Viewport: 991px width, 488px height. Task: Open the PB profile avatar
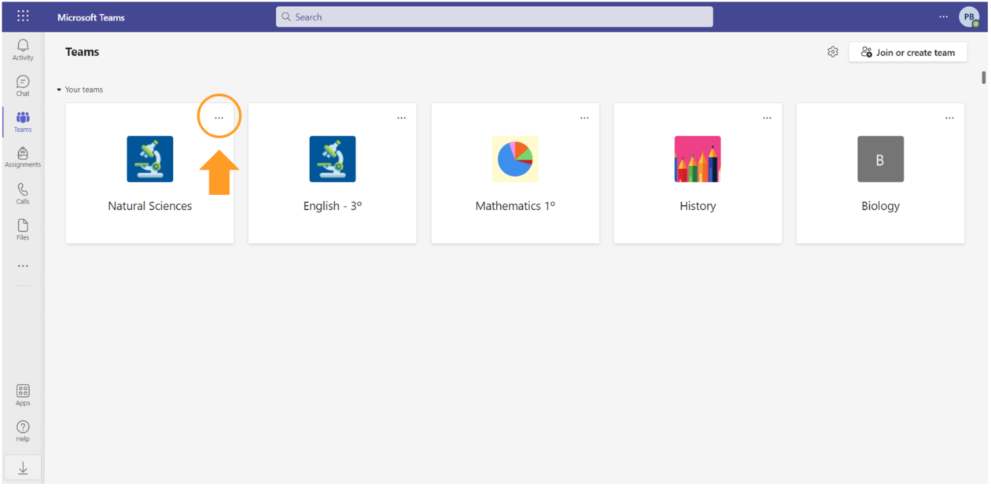pyautogui.click(x=968, y=17)
